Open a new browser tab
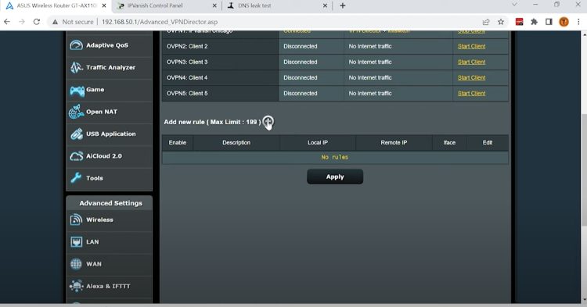 [343, 5]
